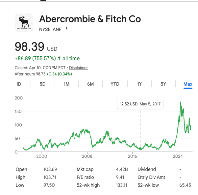This screenshot has width=198, height=195.
Task: Select the 5Y time range
Action: 163,84
